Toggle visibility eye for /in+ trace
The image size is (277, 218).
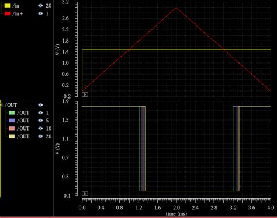coord(40,13)
